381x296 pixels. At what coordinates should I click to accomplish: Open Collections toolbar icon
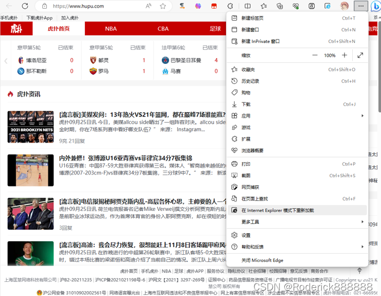[280, 6]
